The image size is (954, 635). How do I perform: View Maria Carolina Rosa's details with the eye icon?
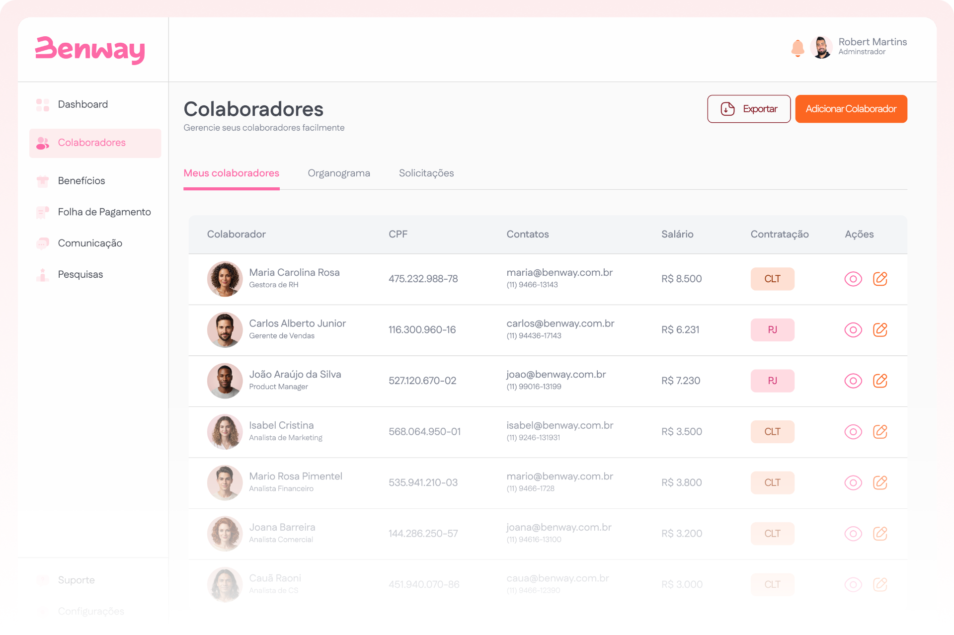click(x=853, y=279)
